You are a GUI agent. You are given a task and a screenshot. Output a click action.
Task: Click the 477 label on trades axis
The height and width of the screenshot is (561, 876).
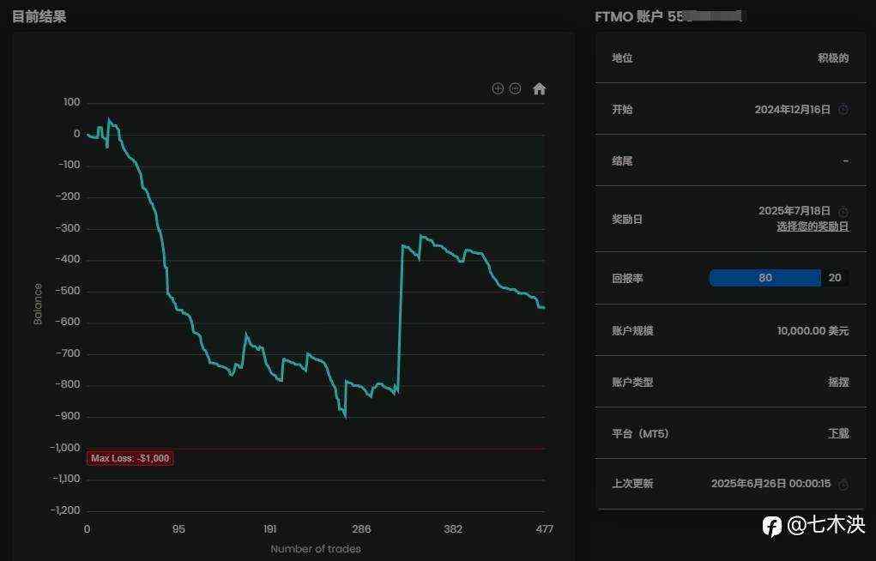tap(544, 529)
